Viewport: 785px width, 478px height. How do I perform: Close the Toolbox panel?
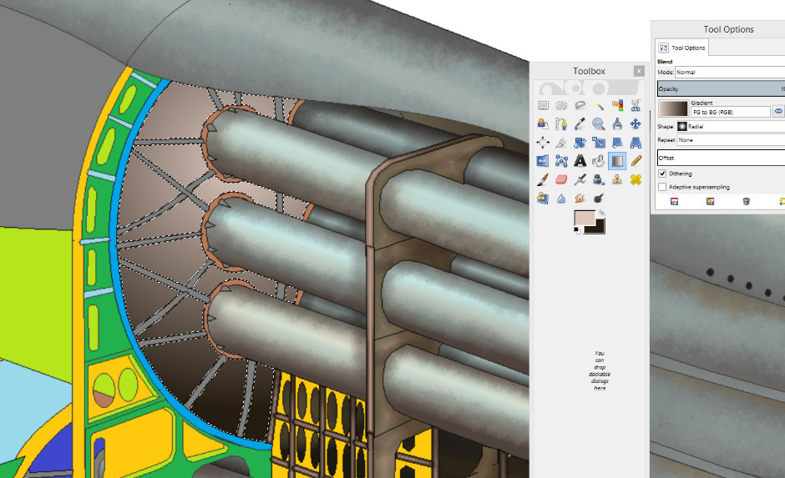pyautogui.click(x=639, y=71)
